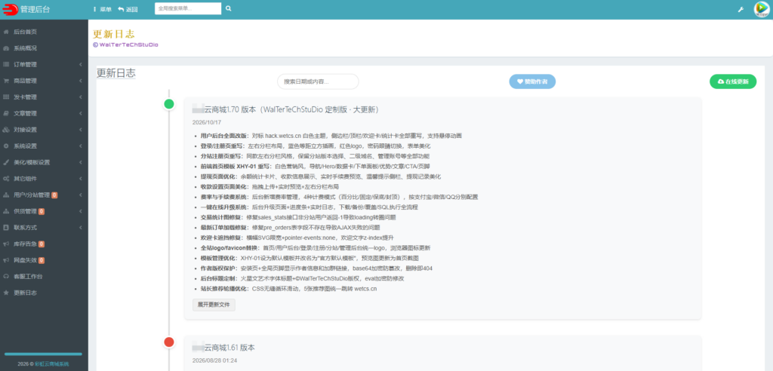Focus the 全局搜索菜单 search field

point(188,8)
